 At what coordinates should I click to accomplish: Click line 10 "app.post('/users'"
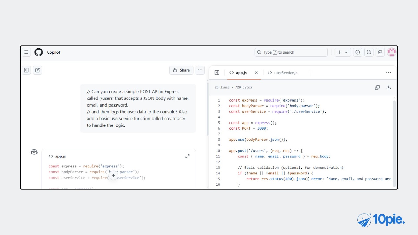[x=266, y=151]
